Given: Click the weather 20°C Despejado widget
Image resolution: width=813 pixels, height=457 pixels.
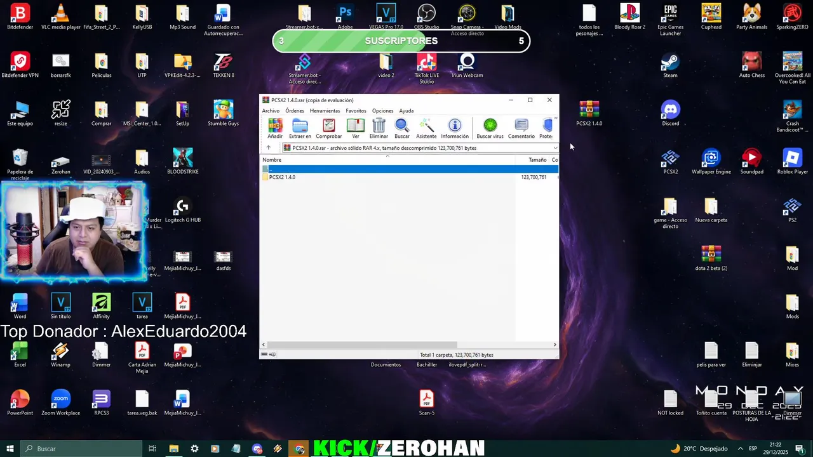Looking at the screenshot, I should [699, 449].
